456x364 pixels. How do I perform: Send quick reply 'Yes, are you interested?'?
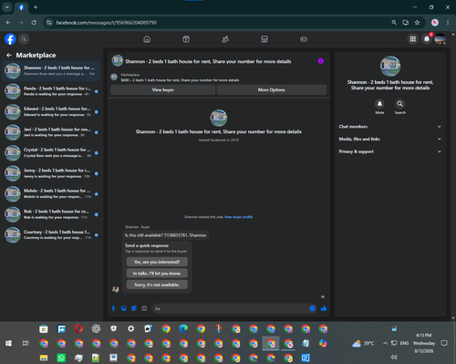(x=157, y=262)
